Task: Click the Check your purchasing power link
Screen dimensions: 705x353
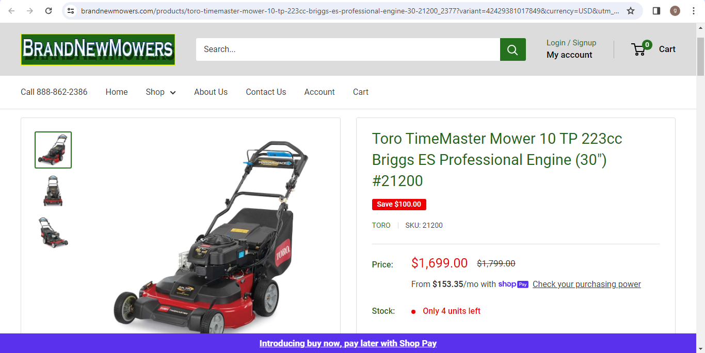Action: (x=587, y=284)
